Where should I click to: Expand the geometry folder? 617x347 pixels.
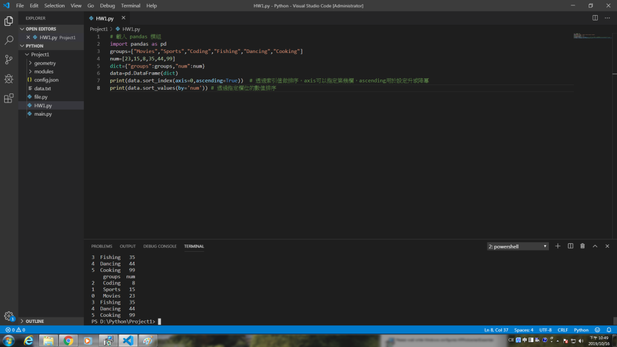[45, 63]
